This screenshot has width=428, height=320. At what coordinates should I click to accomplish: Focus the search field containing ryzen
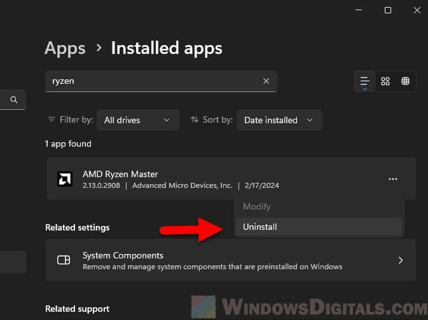click(x=161, y=81)
